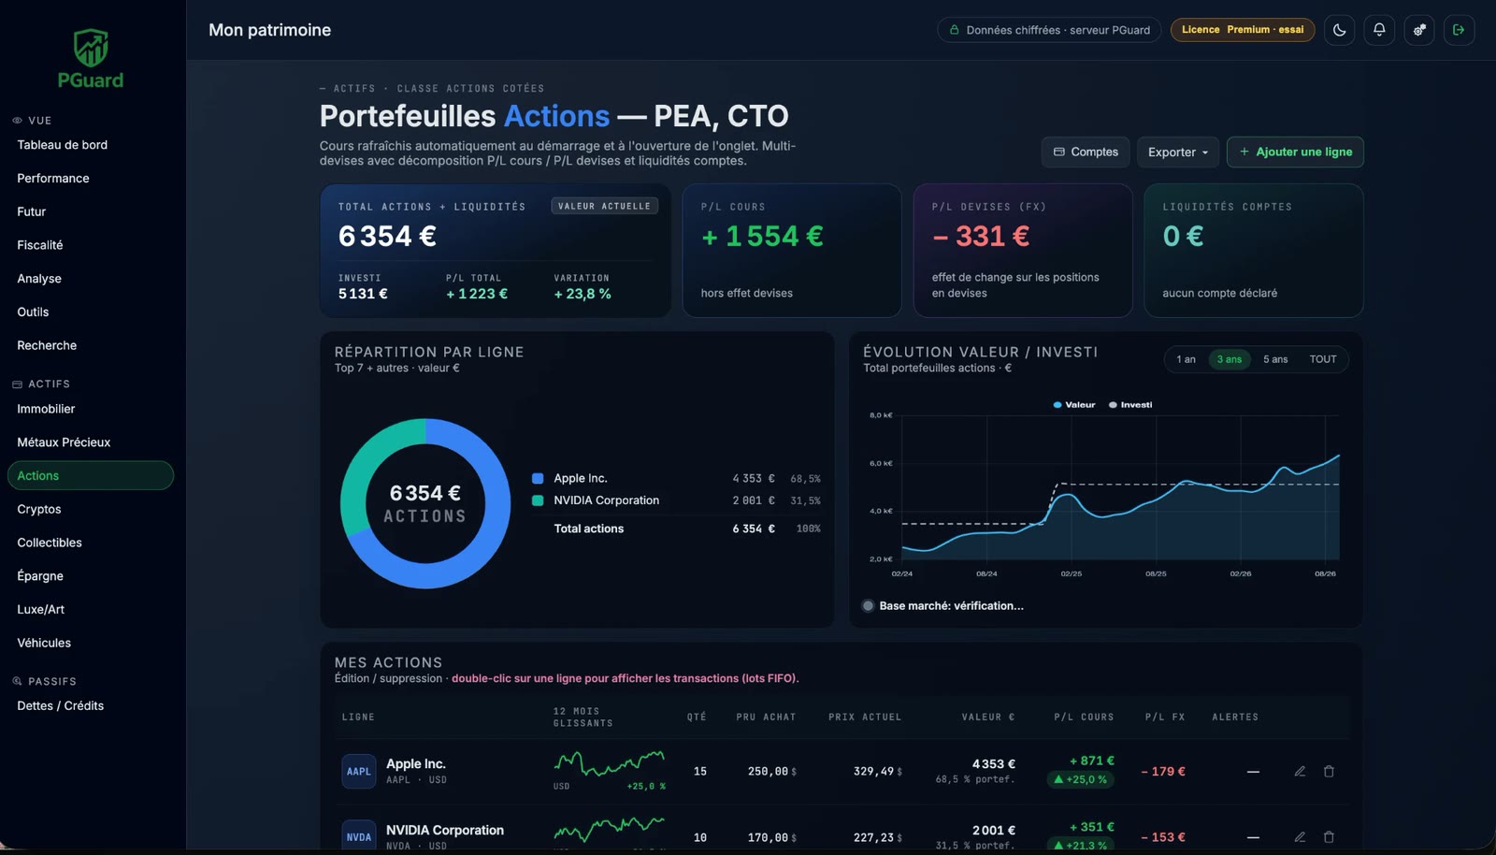Open the Comptes button

pos(1086,152)
